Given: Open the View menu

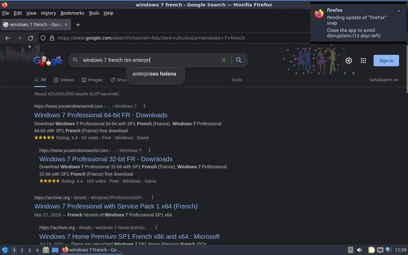Looking at the screenshot, I should pos(31,13).
